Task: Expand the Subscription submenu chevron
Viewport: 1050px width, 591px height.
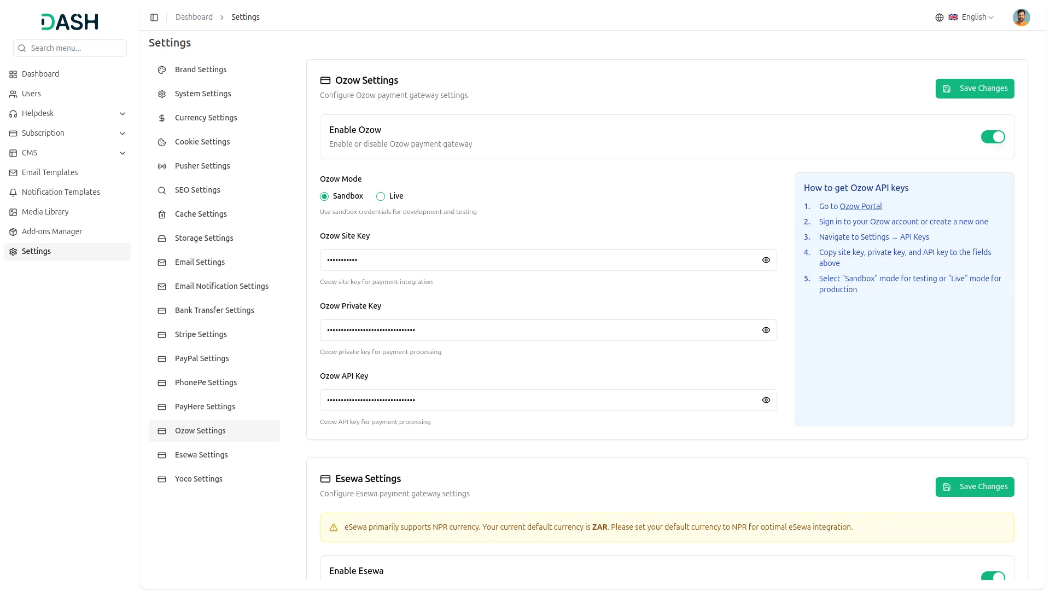Action: point(122,134)
